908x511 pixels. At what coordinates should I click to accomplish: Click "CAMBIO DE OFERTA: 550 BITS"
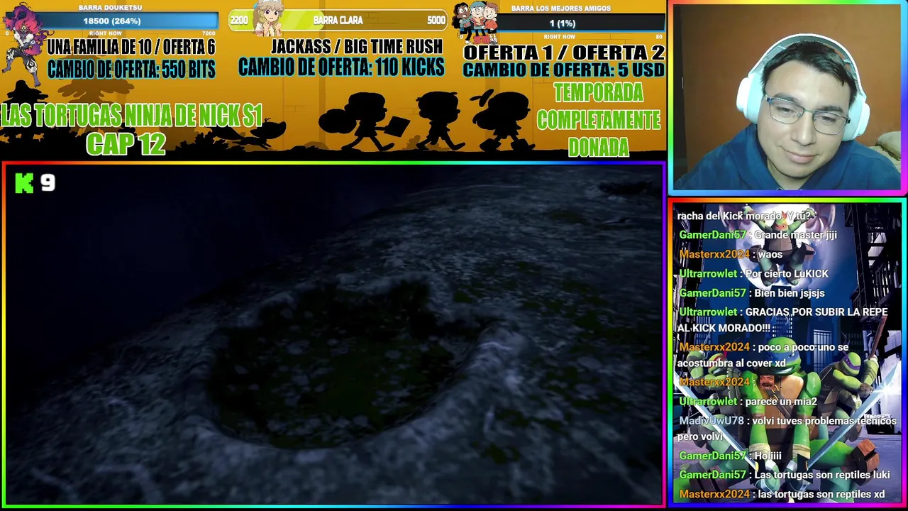[x=131, y=70]
